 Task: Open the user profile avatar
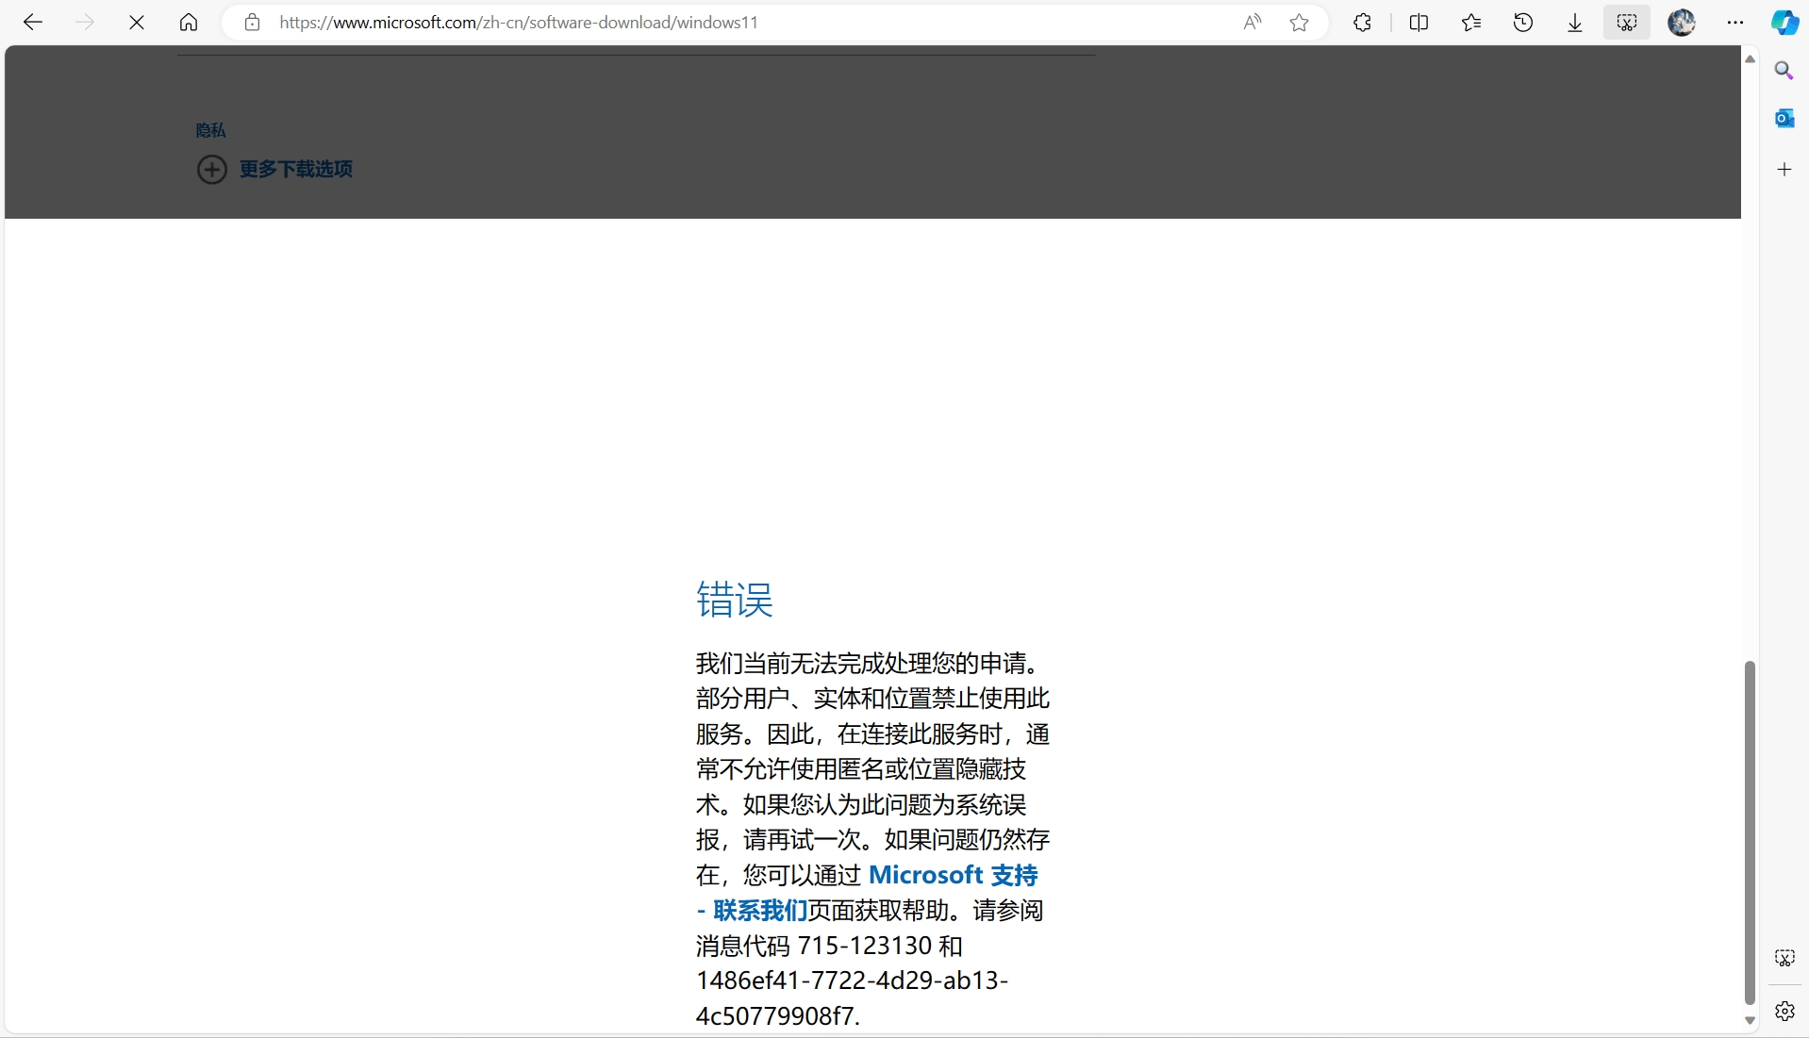tap(1682, 23)
